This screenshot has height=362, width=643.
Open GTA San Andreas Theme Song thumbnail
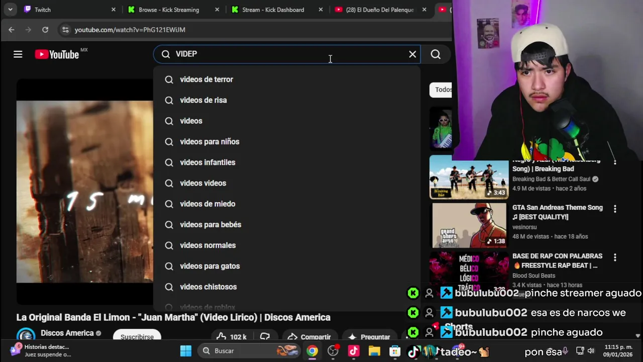(469, 225)
